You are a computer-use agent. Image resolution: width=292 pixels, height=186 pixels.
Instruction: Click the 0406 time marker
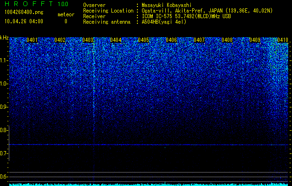(171, 40)
